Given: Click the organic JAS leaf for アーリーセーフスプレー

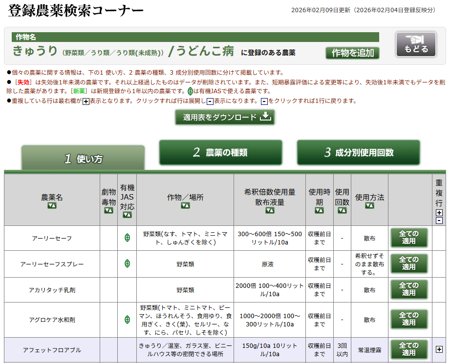Looking at the screenshot, I should pos(127,263).
